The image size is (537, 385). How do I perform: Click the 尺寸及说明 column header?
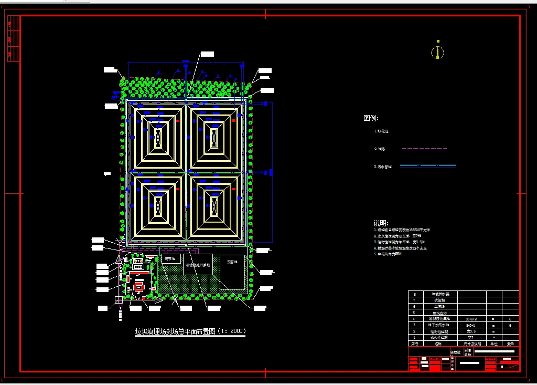coord(472,344)
